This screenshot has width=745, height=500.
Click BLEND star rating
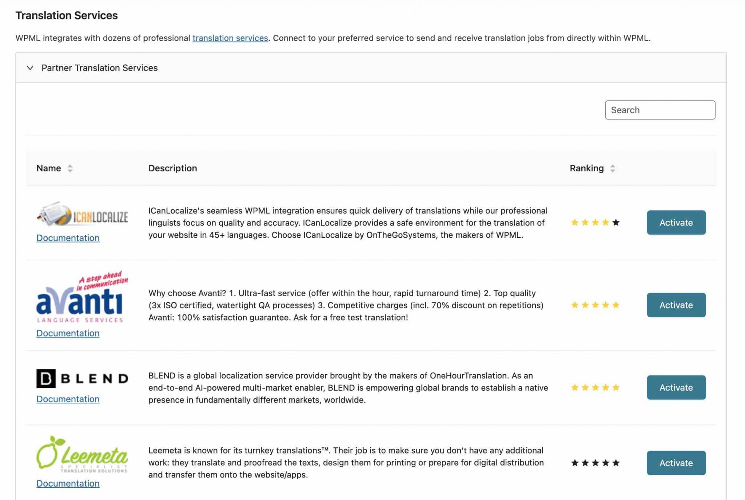(x=595, y=387)
